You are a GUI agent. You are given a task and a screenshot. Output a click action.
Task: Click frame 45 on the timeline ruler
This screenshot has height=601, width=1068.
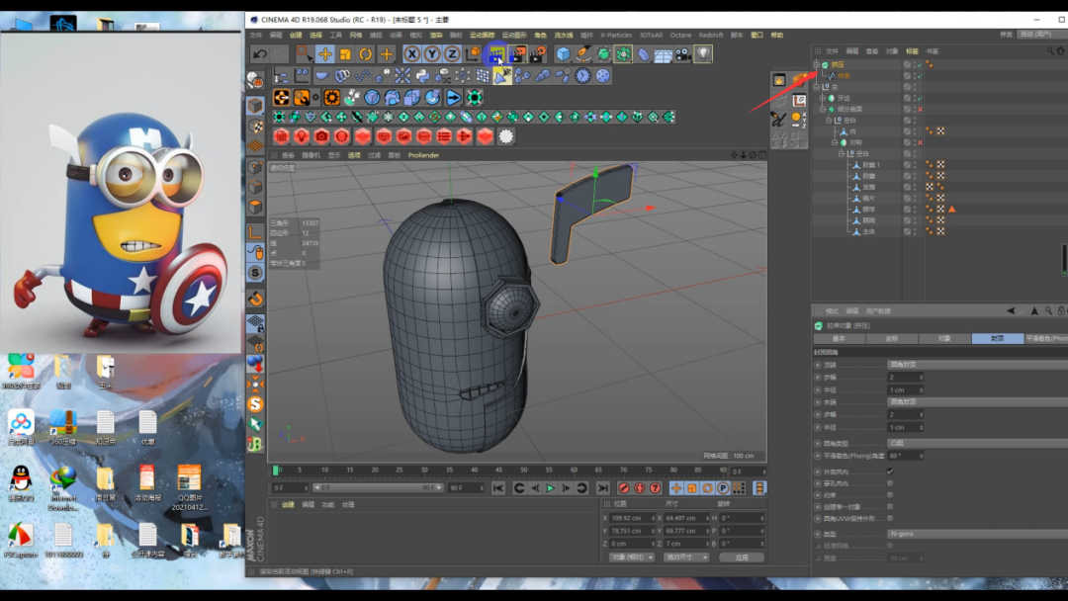tap(499, 471)
